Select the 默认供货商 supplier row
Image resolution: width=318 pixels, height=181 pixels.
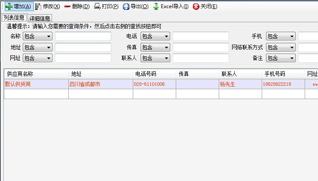(36, 84)
